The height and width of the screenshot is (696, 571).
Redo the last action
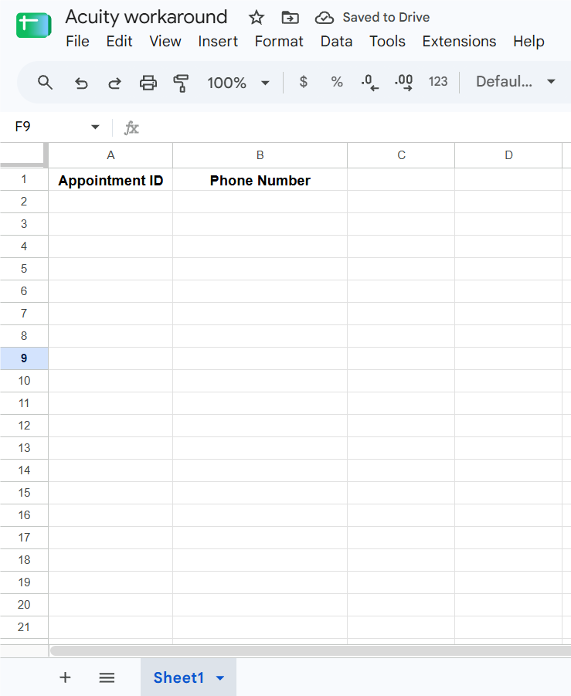[x=114, y=83]
